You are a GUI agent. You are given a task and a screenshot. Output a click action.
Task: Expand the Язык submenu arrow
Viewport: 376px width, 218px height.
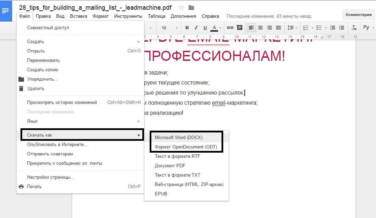click(139, 121)
